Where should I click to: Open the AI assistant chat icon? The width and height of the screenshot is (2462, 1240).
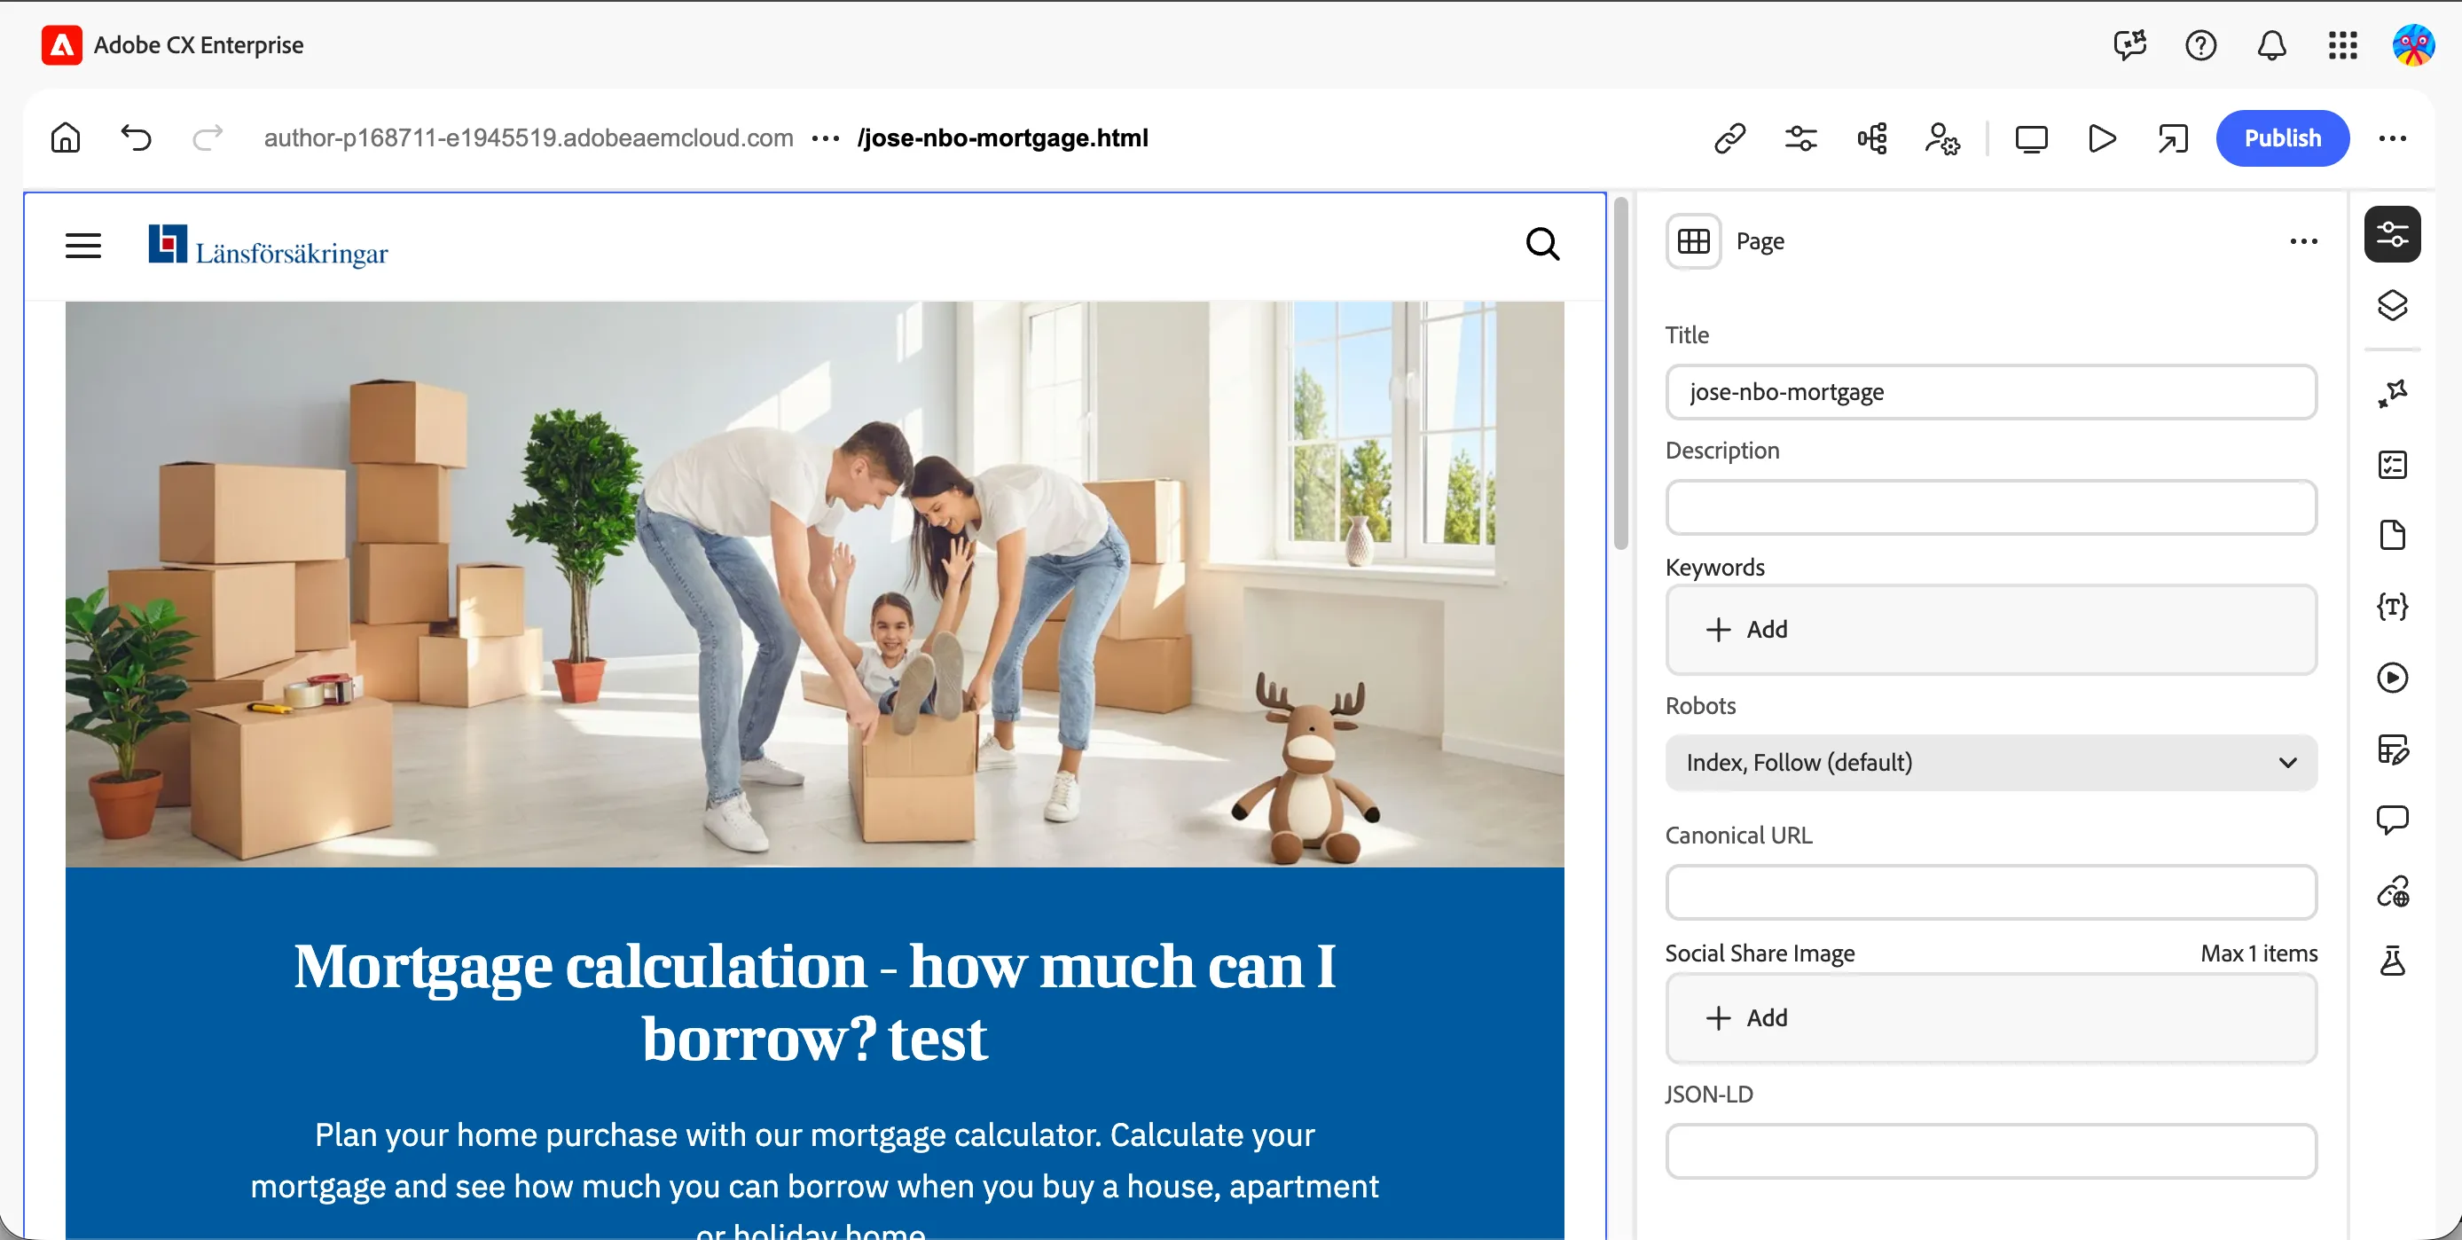pyautogui.click(x=2129, y=45)
